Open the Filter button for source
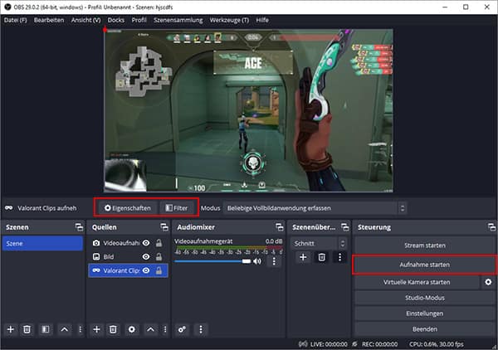 click(177, 208)
